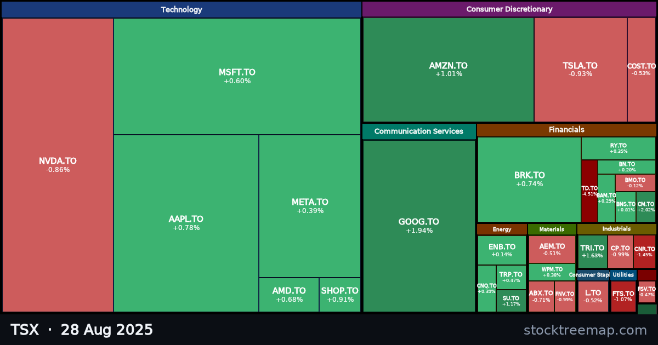Open the dark red TD.TO tile
The height and width of the screenshot is (345, 658).
coord(589,191)
